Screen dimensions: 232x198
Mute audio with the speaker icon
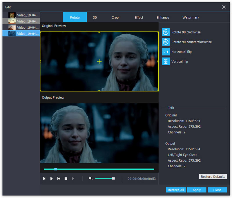tap(90, 178)
